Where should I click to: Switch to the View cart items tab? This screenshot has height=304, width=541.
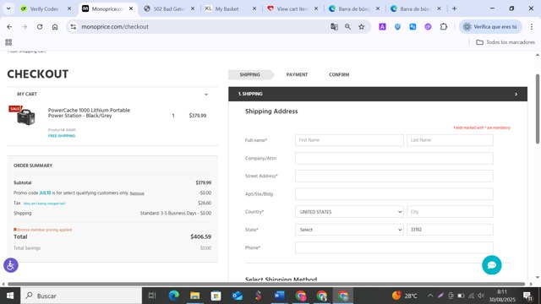tap(292, 9)
